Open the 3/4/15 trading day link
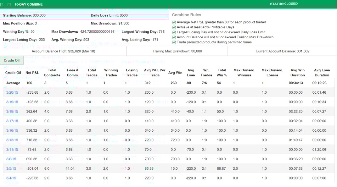This screenshot has height=187, width=337. [11, 178]
